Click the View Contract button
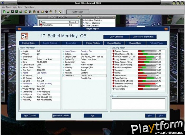 [x=30, y=115]
